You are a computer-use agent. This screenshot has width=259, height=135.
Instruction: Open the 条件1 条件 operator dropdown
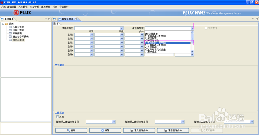(142, 35)
